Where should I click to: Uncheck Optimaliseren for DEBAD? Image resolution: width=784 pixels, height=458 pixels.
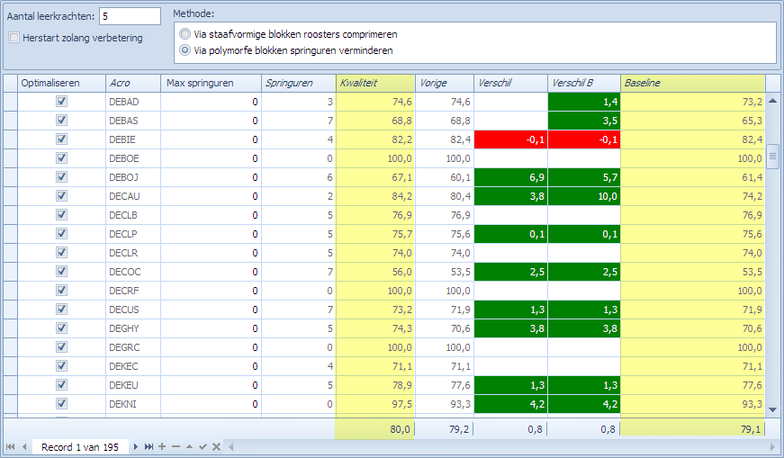click(61, 102)
